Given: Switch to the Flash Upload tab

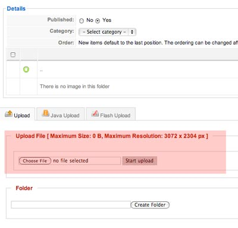Looking at the screenshot, I should pos(111,114).
